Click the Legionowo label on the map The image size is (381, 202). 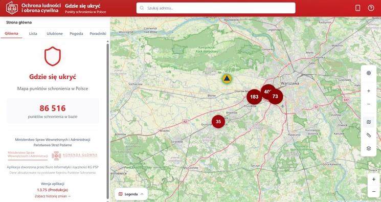[275, 30]
